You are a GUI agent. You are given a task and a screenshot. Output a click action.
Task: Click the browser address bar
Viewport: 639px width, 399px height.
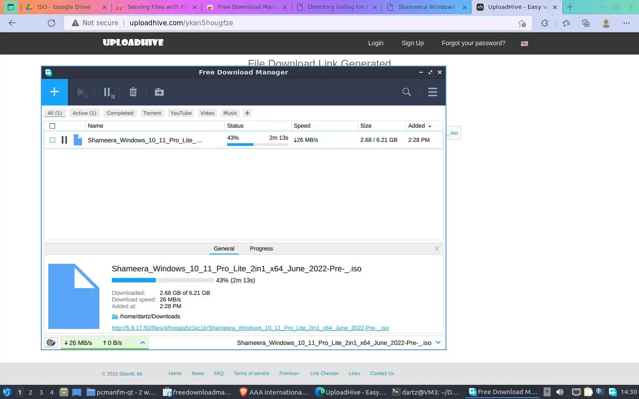297,23
